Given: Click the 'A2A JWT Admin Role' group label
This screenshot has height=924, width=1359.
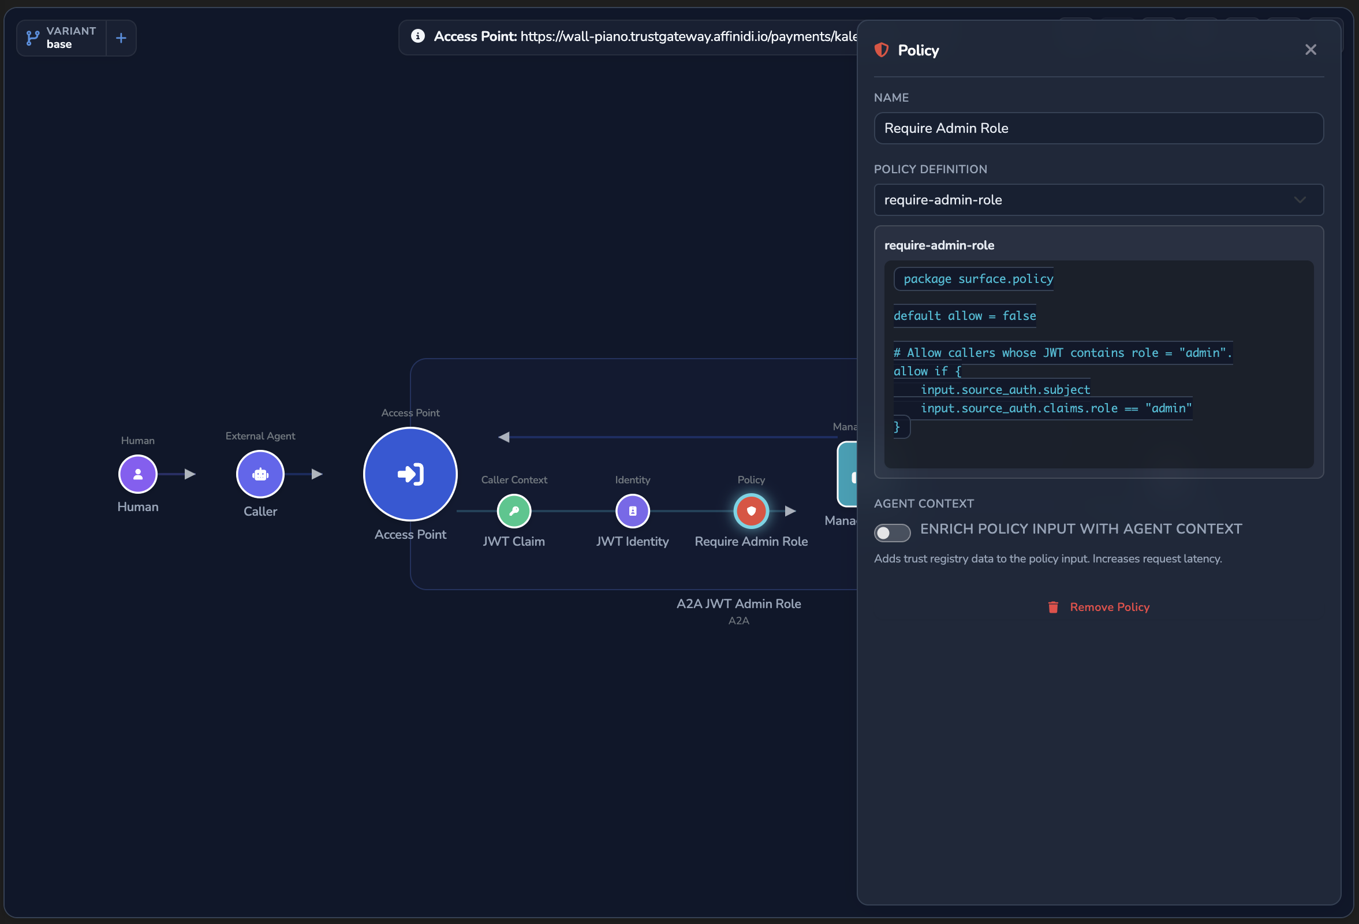Looking at the screenshot, I should click(x=738, y=603).
